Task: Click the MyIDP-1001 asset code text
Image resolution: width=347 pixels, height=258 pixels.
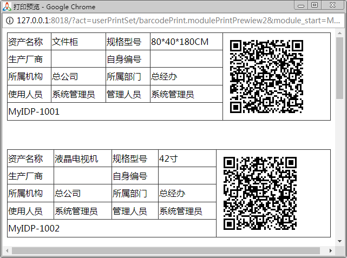Action: tap(34, 111)
